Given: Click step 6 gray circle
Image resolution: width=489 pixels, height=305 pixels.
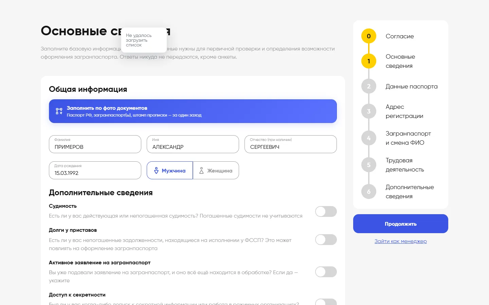Looking at the screenshot, I should 369,192.
